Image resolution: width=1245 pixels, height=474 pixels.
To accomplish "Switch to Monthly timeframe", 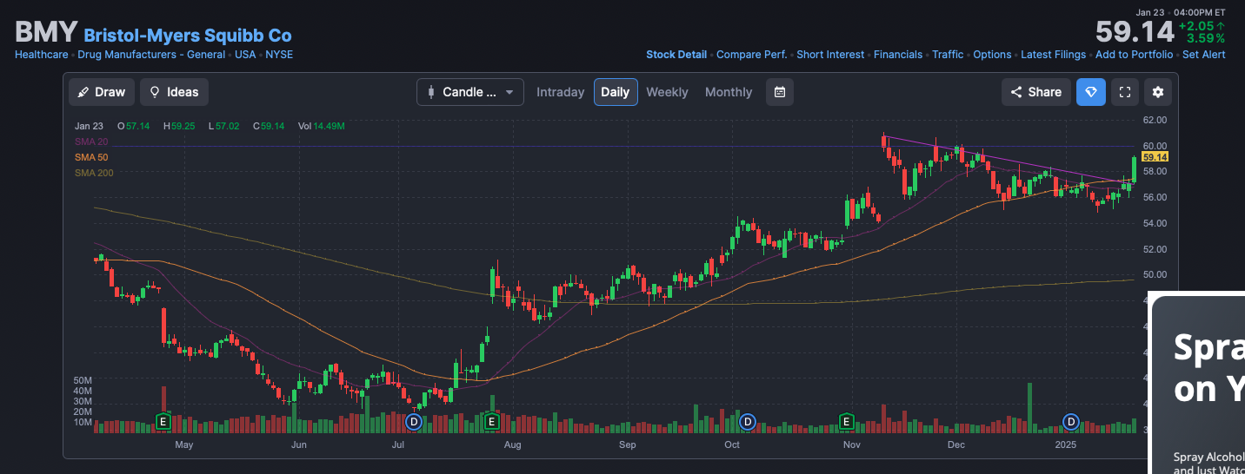I will pyautogui.click(x=729, y=92).
